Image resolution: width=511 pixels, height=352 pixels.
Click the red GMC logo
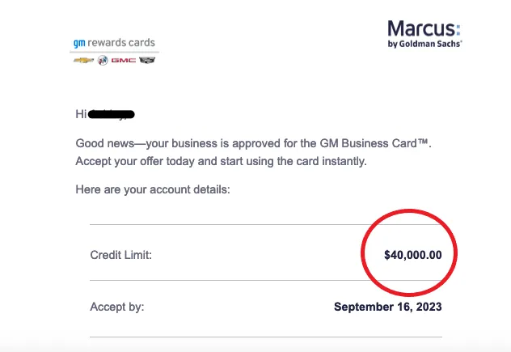(x=124, y=61)
